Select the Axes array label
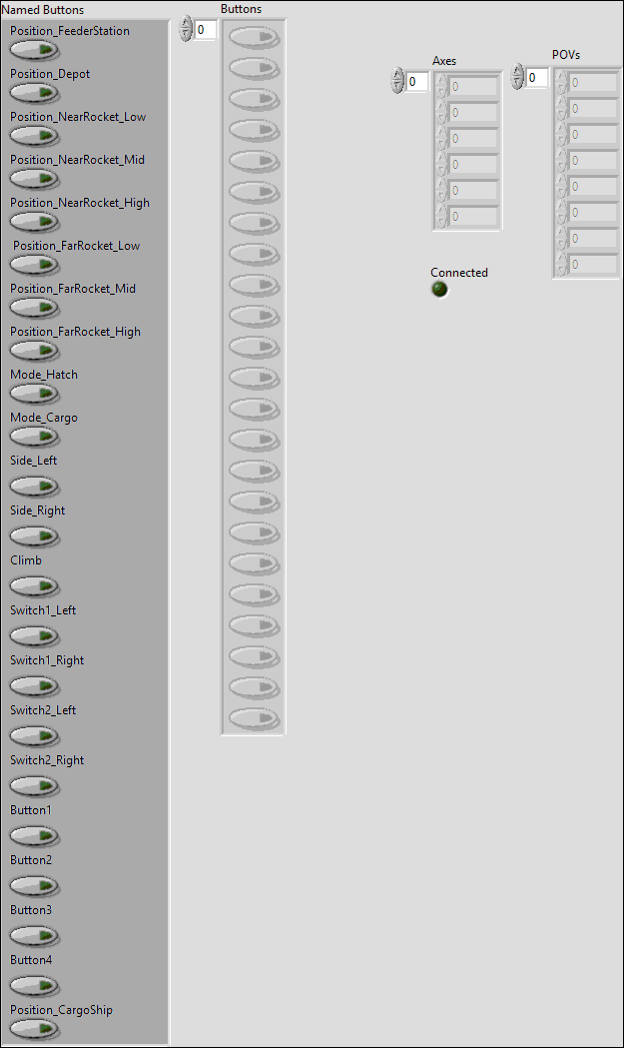The height and width of the screenshot is (1048, 624). pos(444,61)
